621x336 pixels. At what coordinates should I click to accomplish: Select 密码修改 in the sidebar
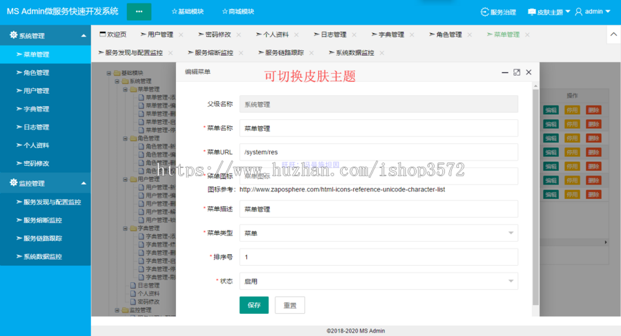(46, 164)
